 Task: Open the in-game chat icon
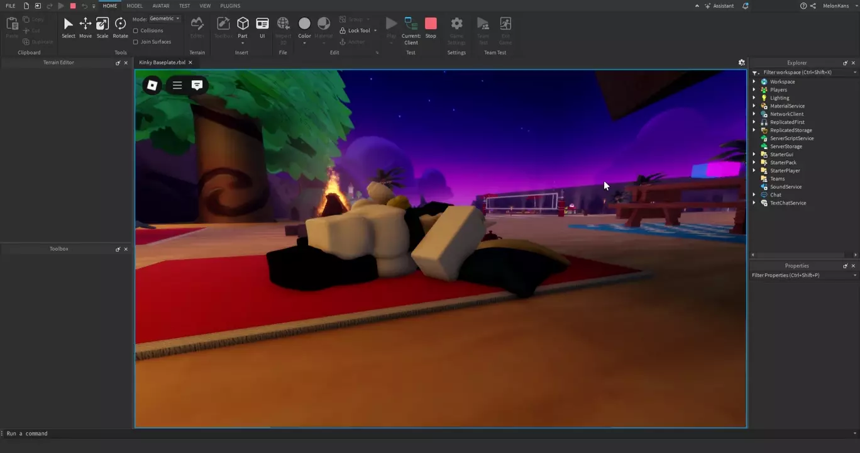(197, 85)
